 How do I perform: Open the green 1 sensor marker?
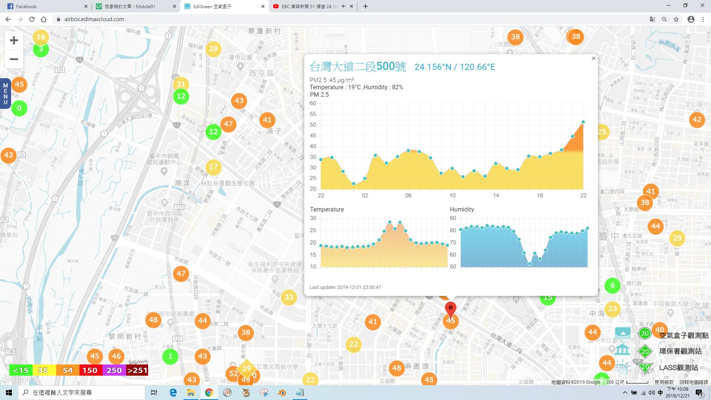click(170, 356)
